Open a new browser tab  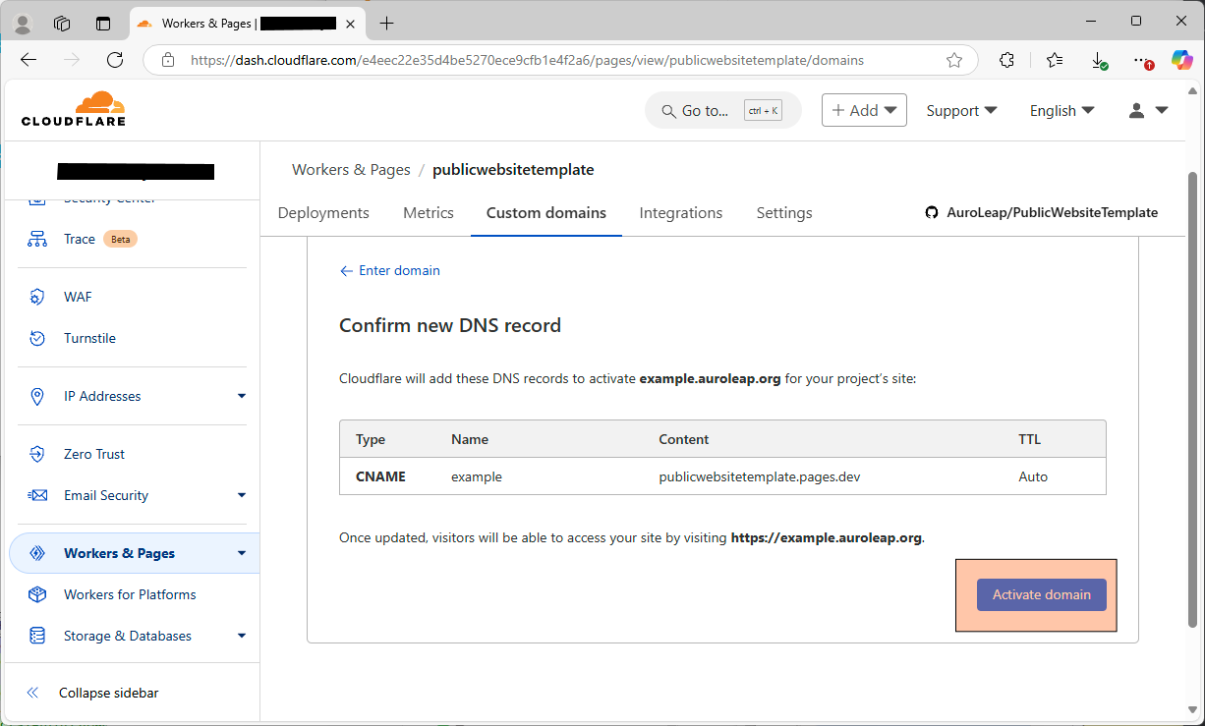[387, 23]
